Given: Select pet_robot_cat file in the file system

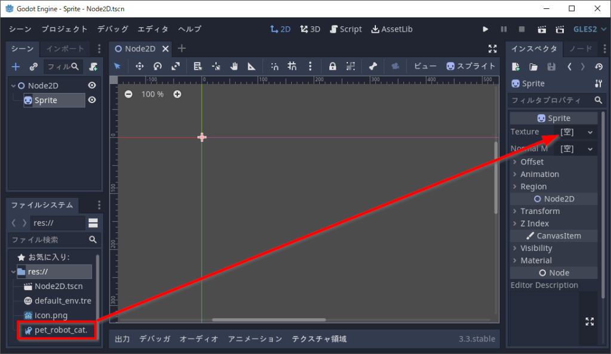Looking at the screenshot, I should tap(60, 329).
